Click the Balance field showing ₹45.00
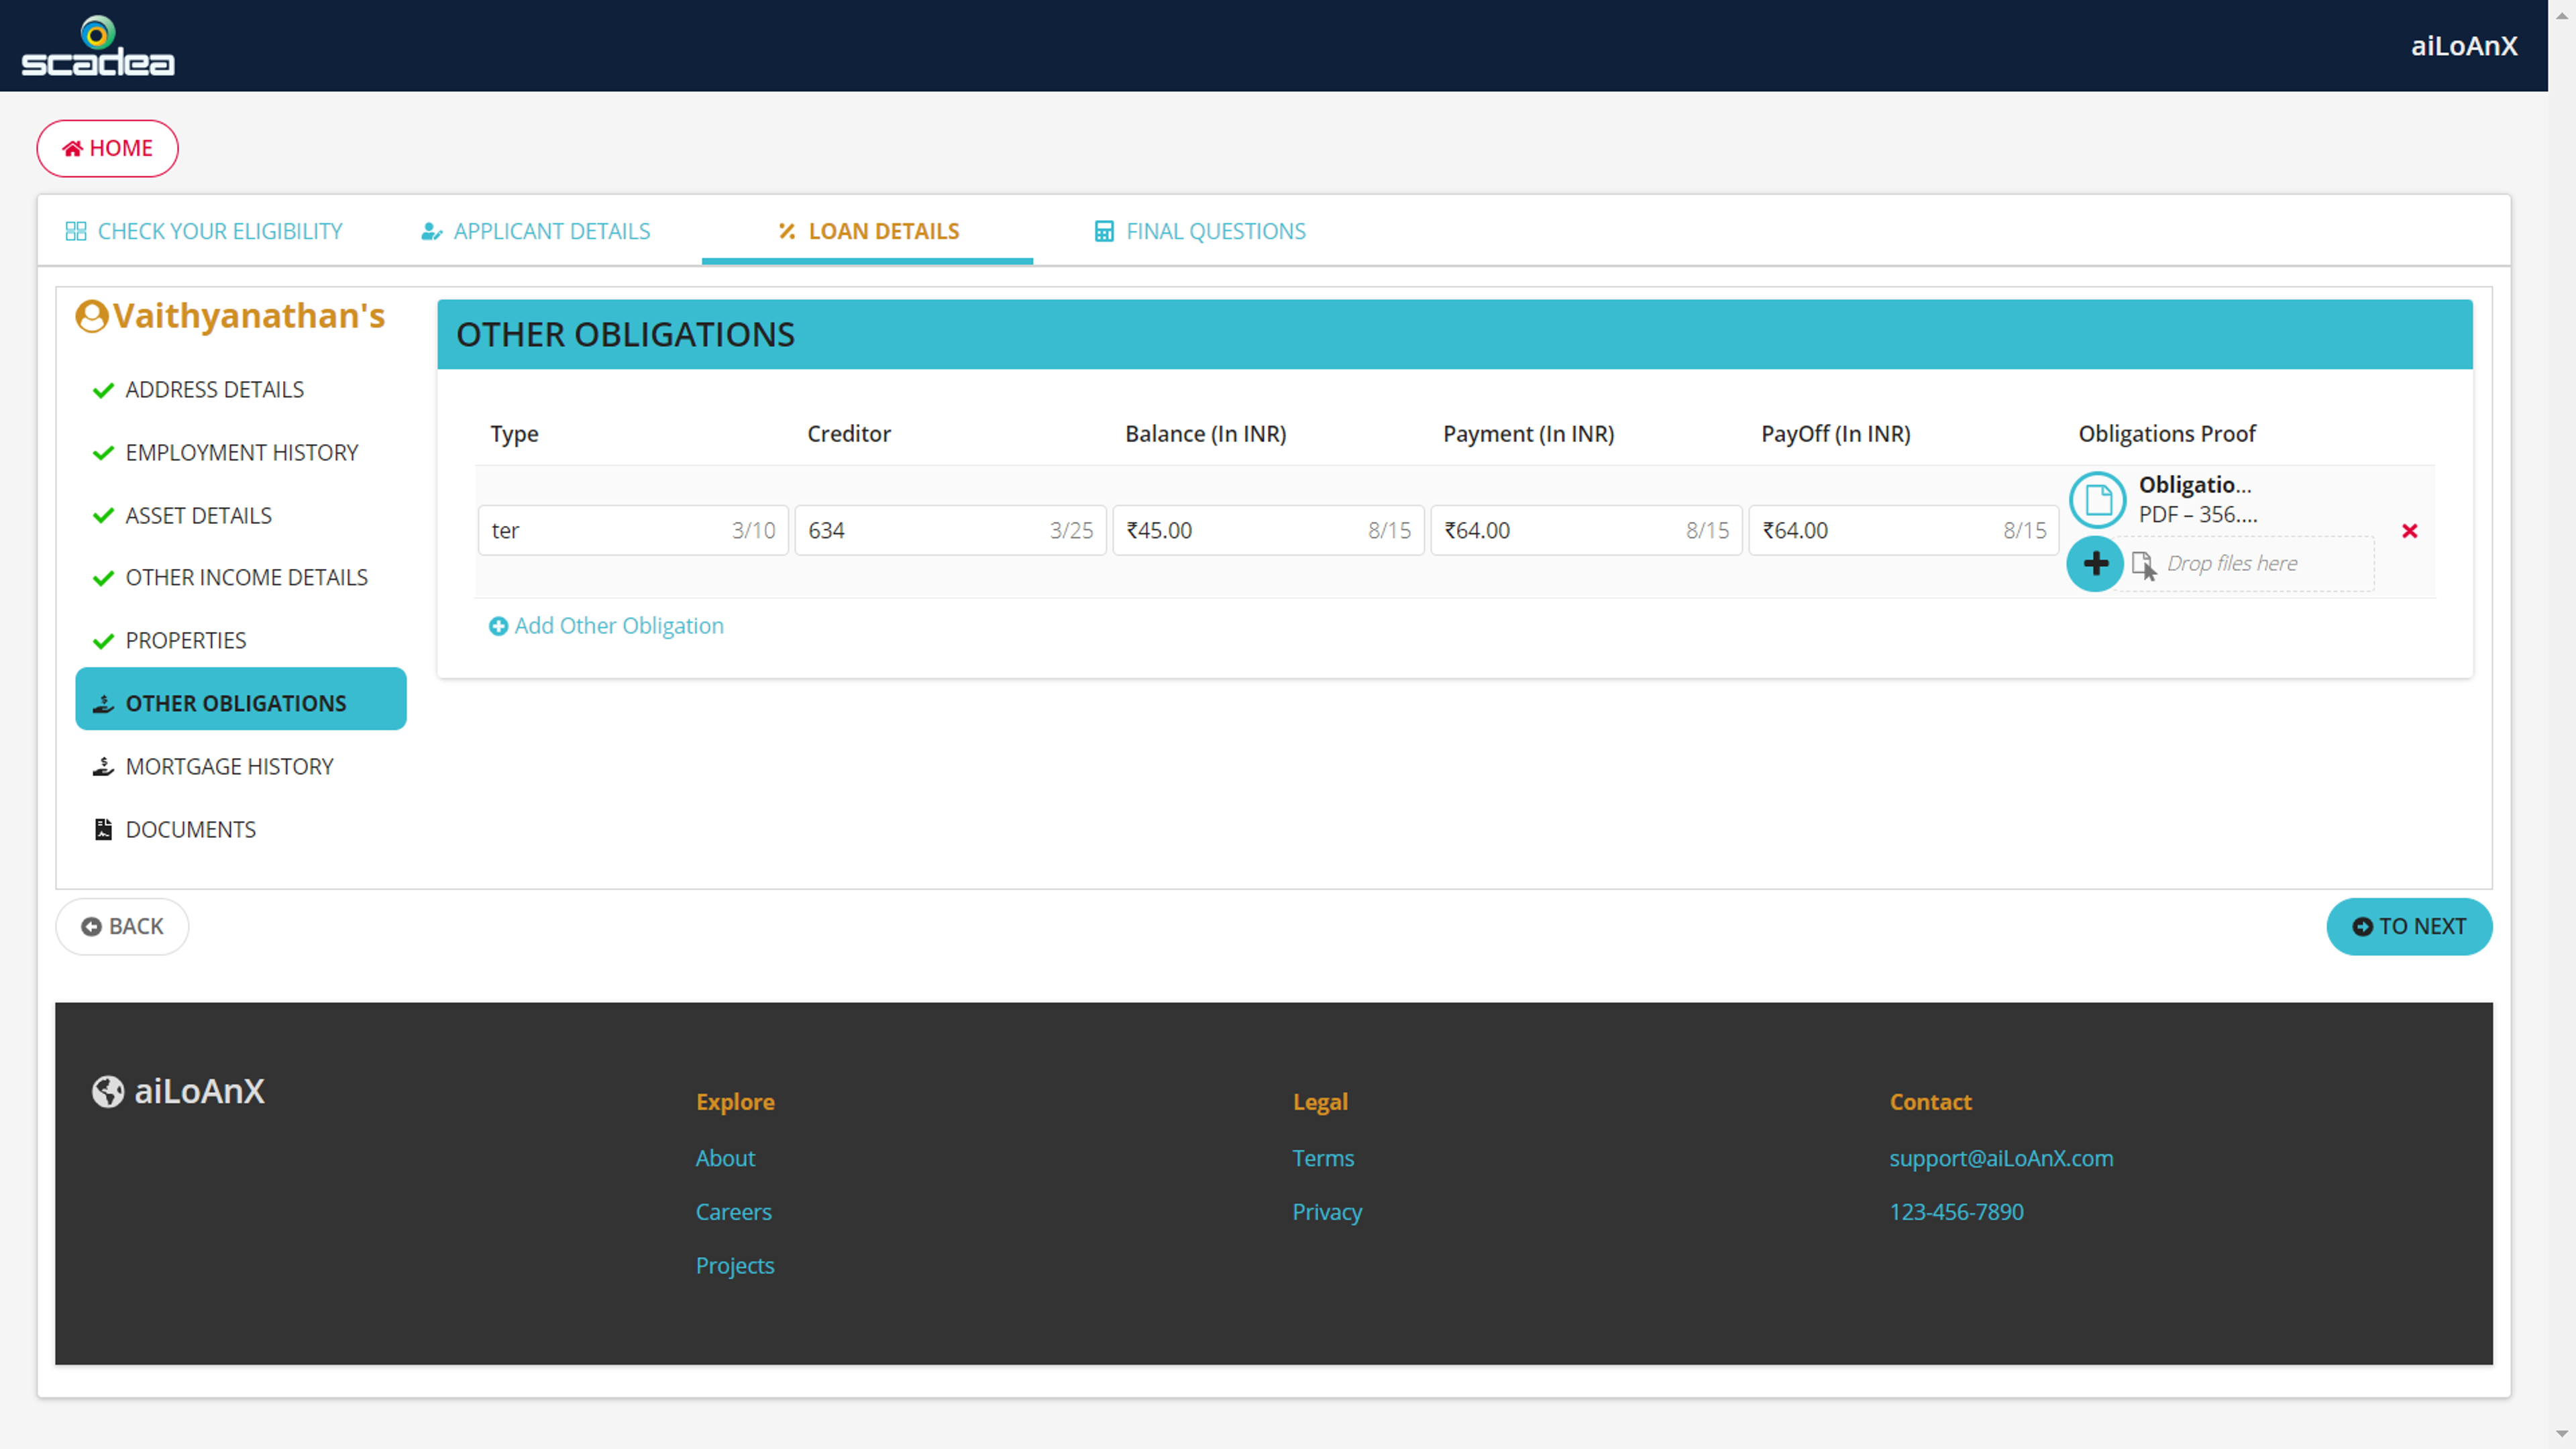Screen dimensions: 2576x1449 pyautogui.click(x=1269, y=530)
